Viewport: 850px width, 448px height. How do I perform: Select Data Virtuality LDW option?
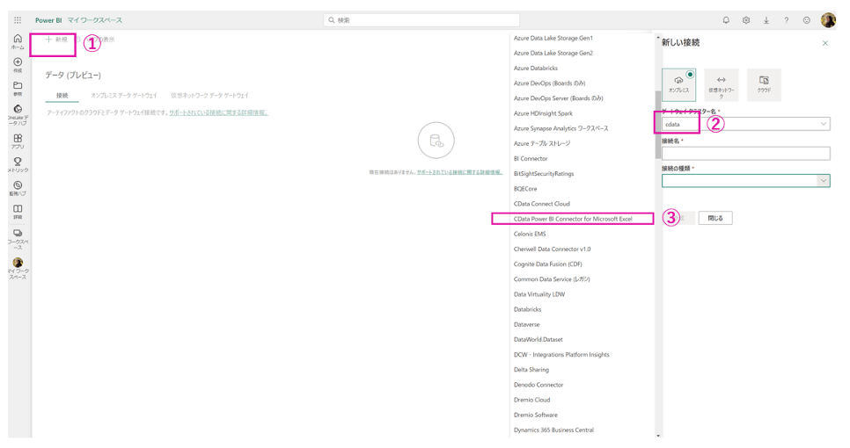539,294
